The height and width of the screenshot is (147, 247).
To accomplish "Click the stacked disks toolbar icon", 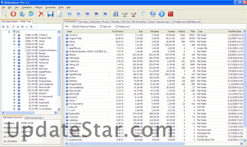I will point(22,14).
